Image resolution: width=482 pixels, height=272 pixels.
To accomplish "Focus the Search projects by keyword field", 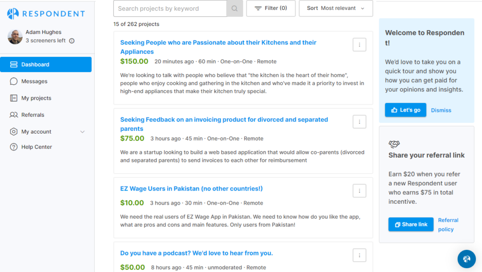I will (x=170, y=8).
